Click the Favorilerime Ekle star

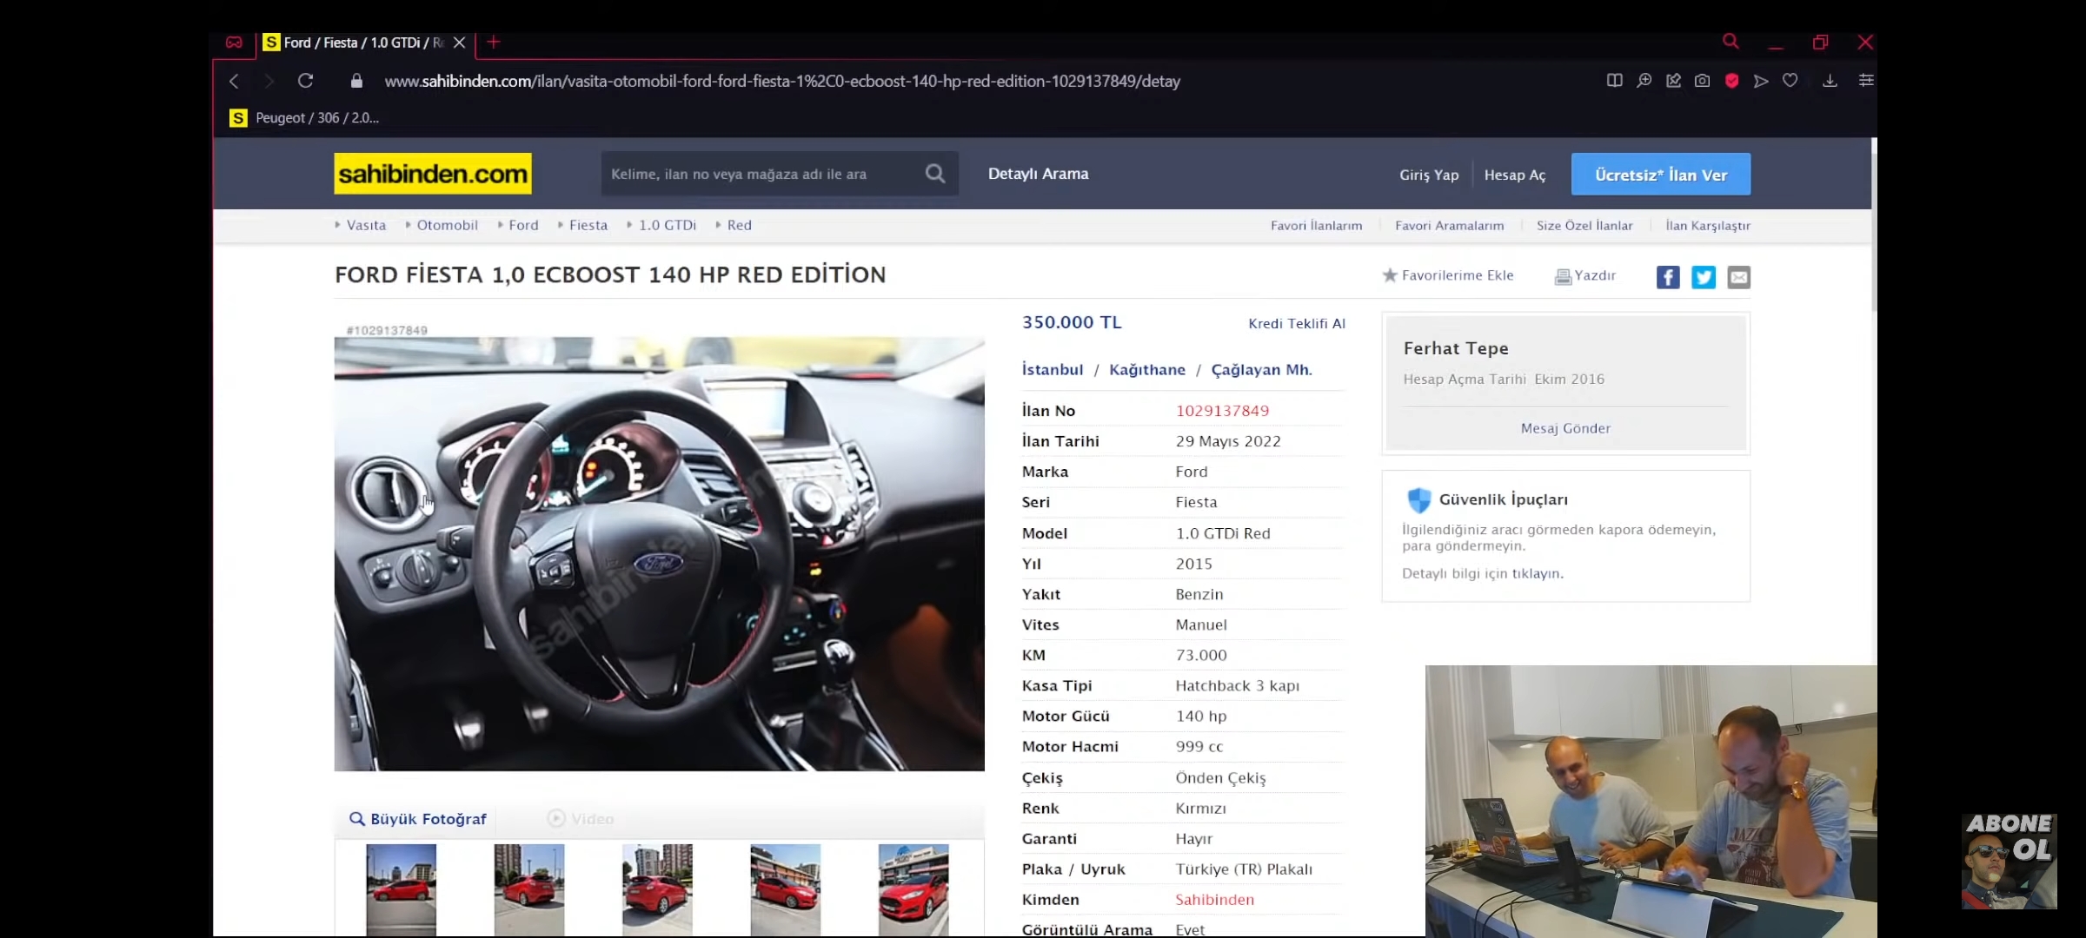pyautogui.click(x=1390, y=275)
